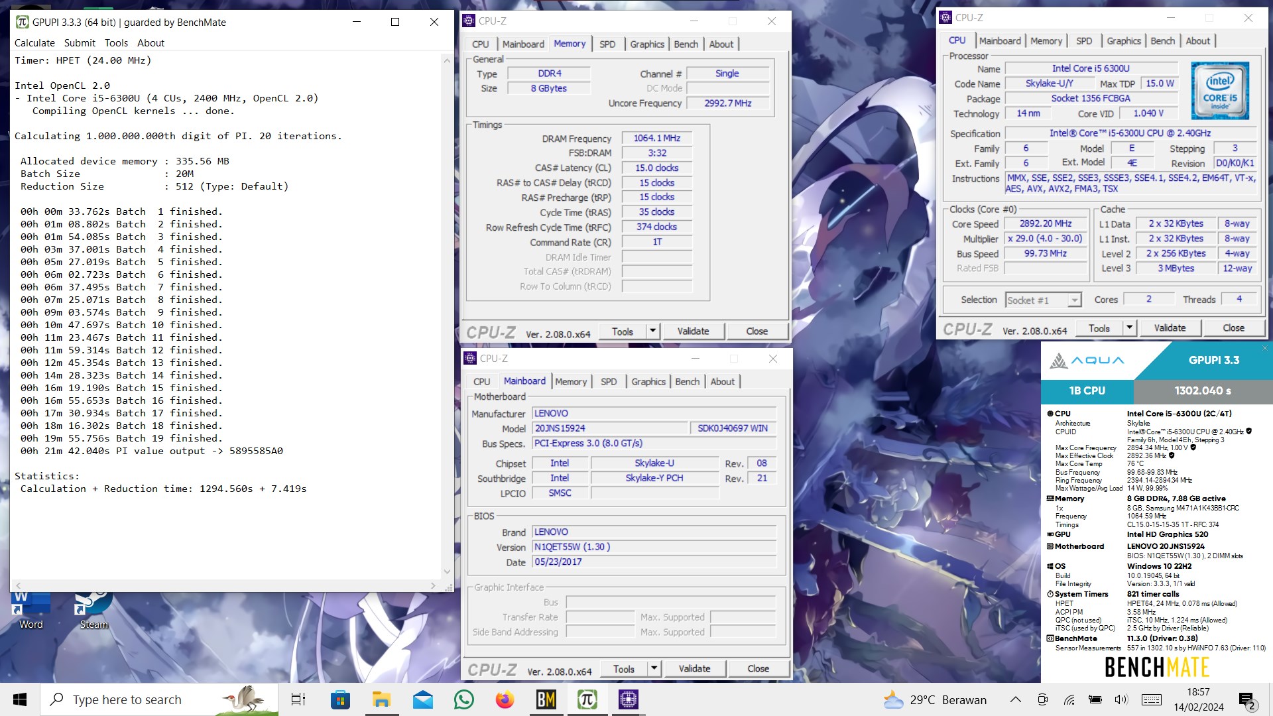1273x716 pixels.
Task: Switch to GPUPI taskbar icon
Action: click(x=587, y=699)
